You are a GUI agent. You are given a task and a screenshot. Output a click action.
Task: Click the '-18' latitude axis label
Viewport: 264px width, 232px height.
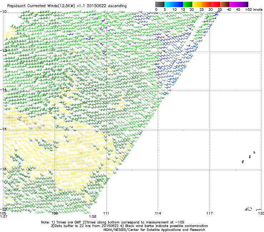tap(4, 169)
